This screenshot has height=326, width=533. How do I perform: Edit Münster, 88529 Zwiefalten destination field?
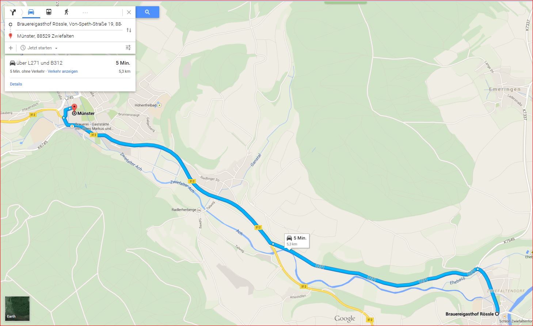tap(69, 36)
